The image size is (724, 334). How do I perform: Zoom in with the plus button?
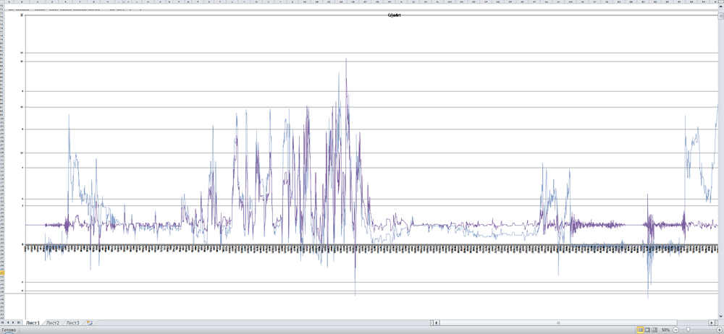[x=720, y=330]
